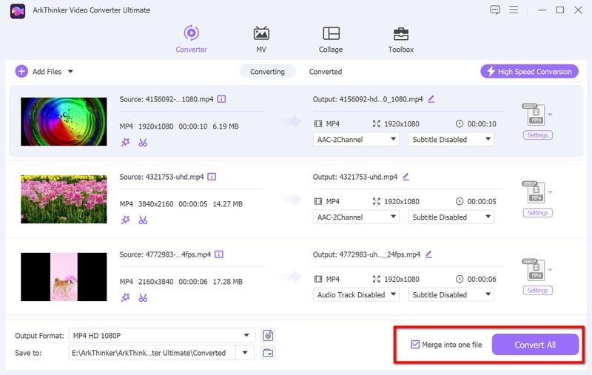
Task: Toggle High Speed Conversion
Action: pos(529,72)
